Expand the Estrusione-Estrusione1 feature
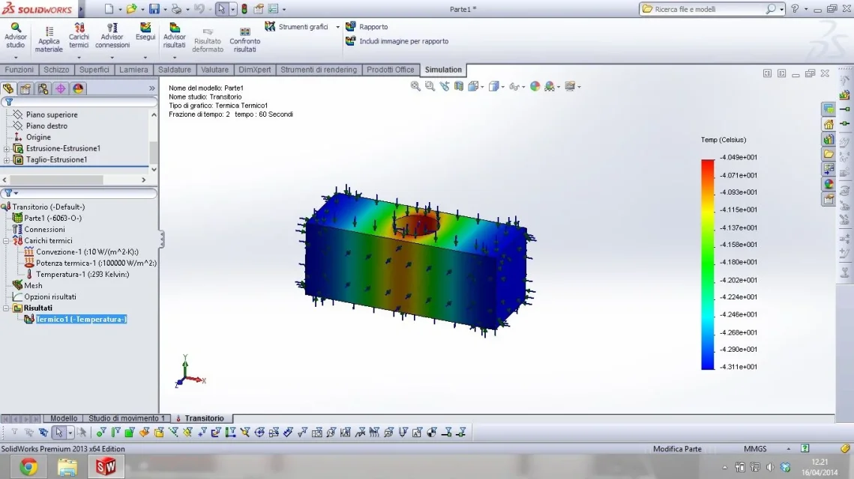Screen dimensions: 854x479 tap(7, 148)
